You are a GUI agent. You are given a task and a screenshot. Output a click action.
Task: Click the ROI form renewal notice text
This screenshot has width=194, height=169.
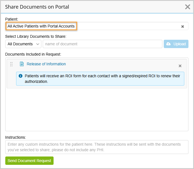[x=102, y=79]
